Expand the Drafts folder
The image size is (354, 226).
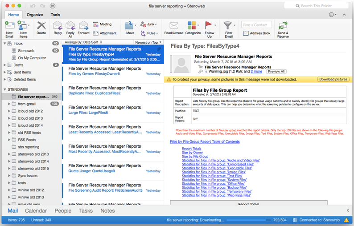[5, 65]
